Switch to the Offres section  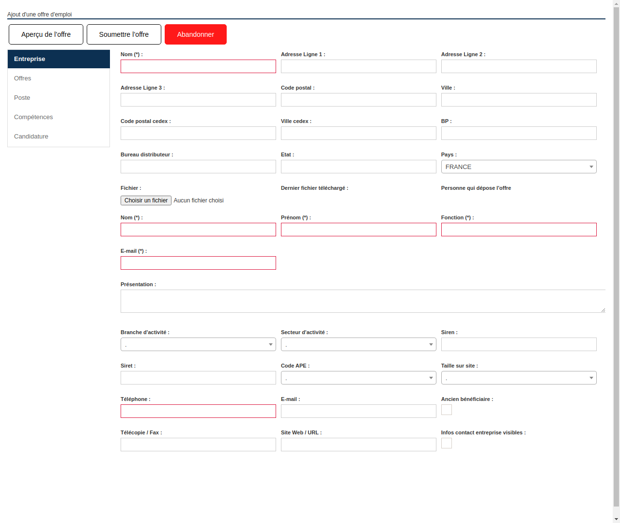(x=22, y=78)
